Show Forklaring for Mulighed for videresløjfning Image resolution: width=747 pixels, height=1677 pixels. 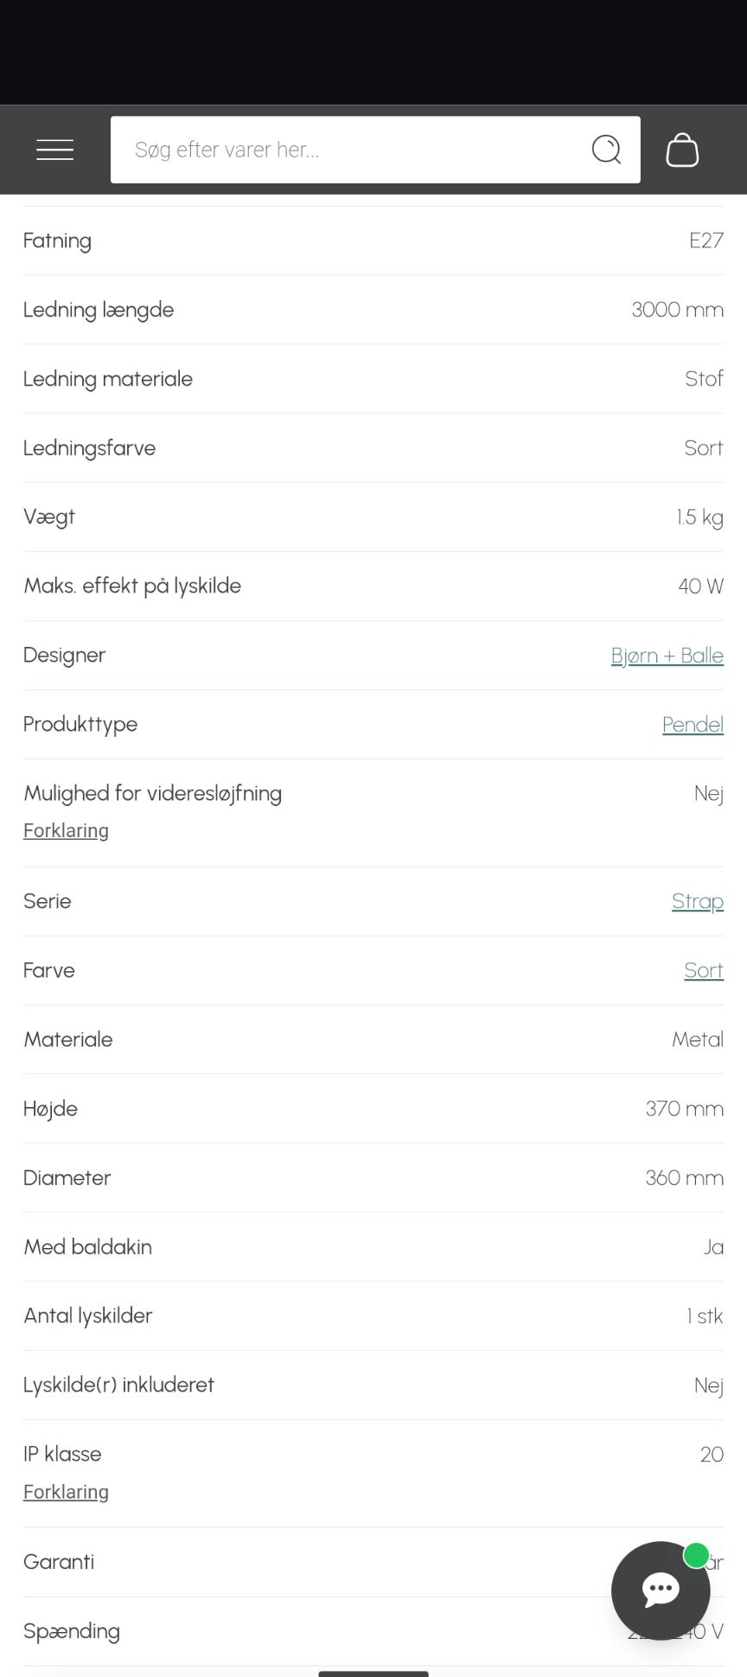click(x=66, y=830)
